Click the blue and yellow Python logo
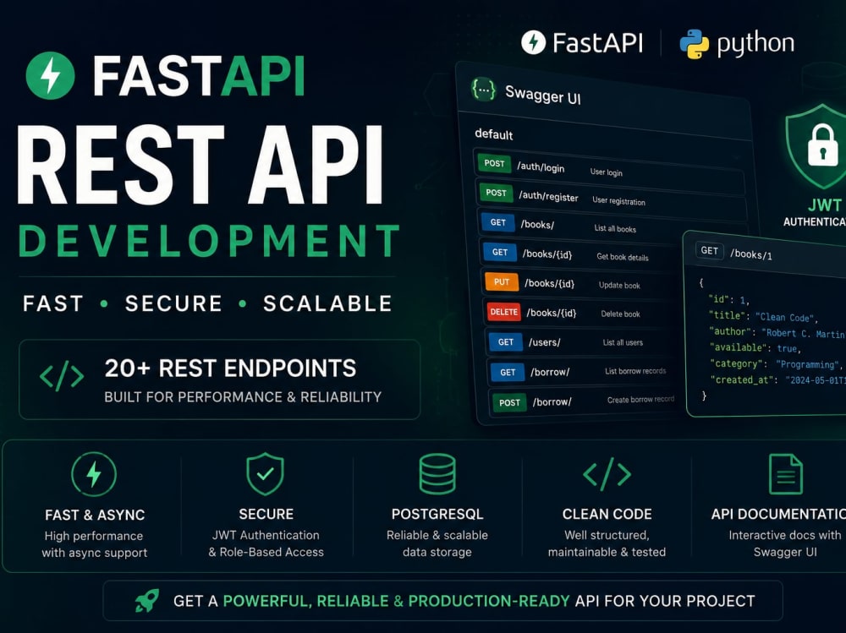This screenshot has height=633, width=846. pyautogui.click(x=694, y=44)
